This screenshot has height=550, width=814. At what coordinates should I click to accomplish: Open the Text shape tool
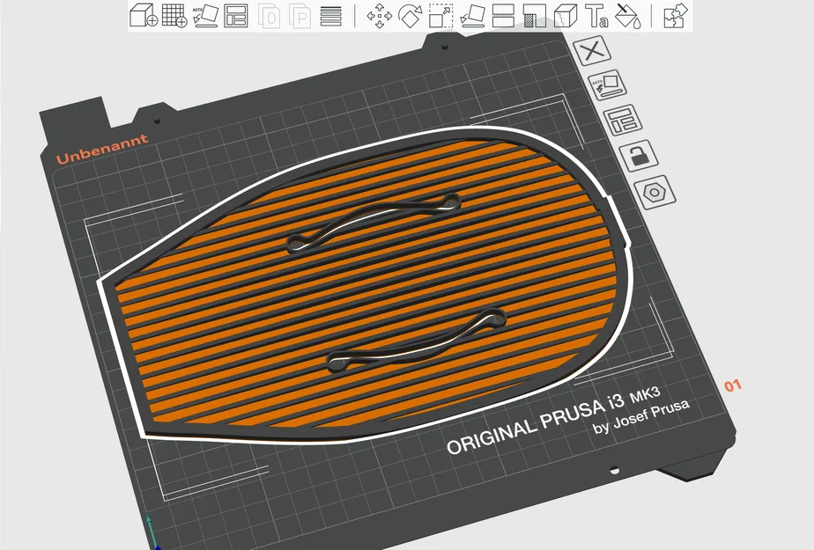tap(596, 16)
